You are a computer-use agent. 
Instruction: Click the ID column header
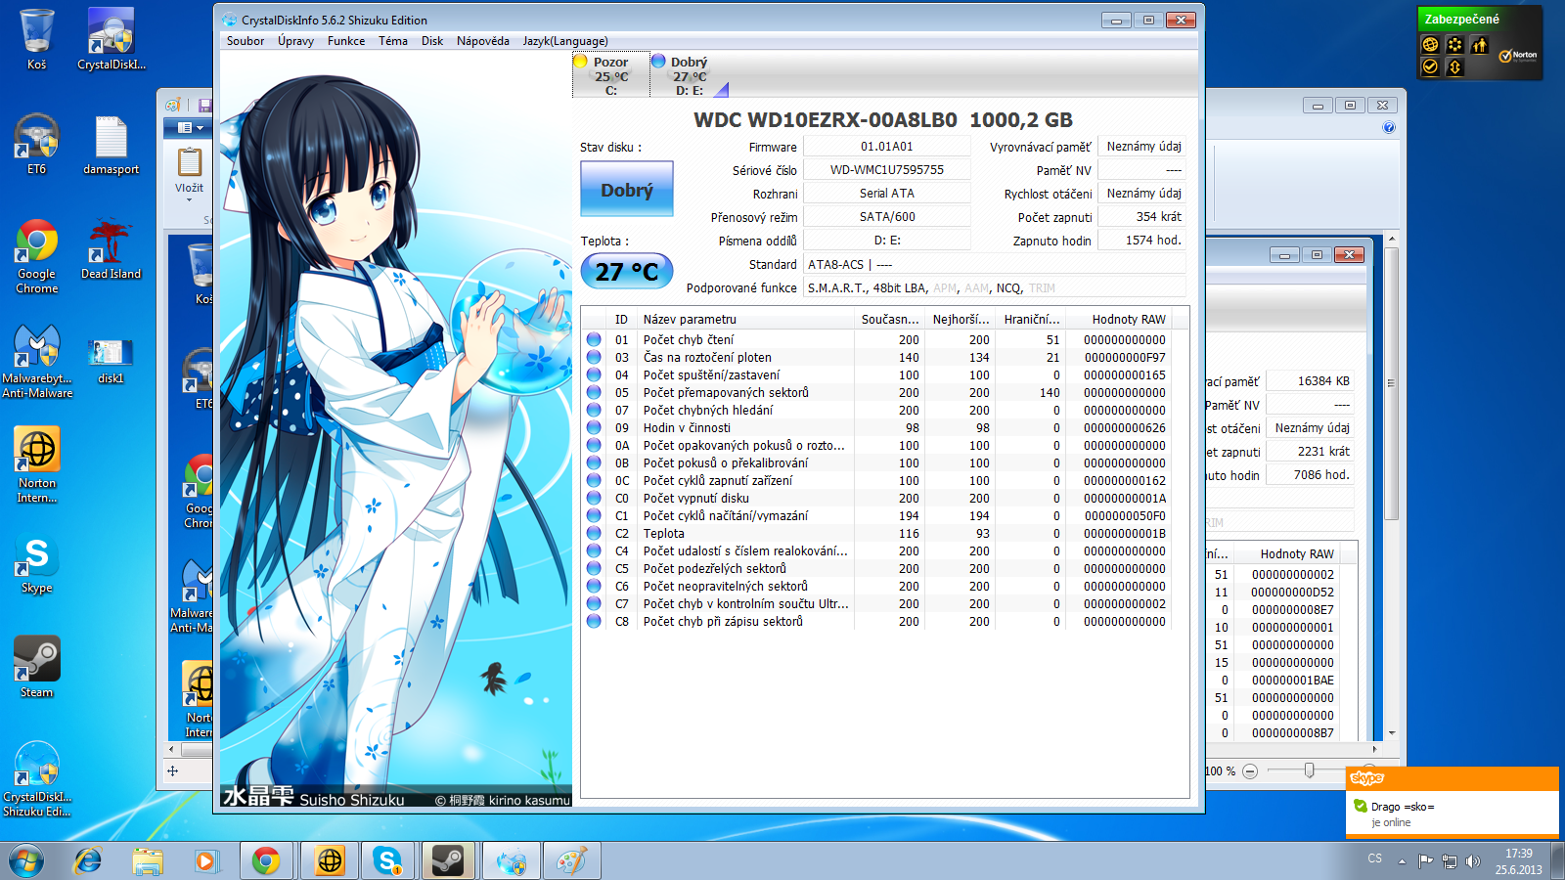(x=621, y=320)
